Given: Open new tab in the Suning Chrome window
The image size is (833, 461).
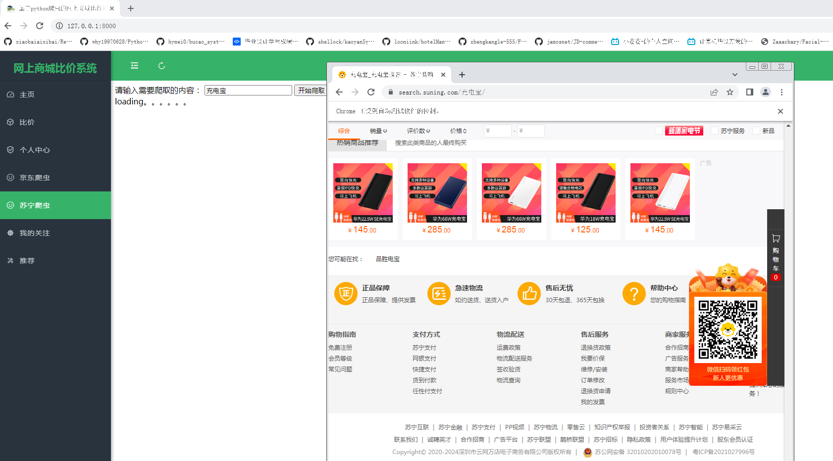Looking at the screenshot, I should click(x=462, y=75).
